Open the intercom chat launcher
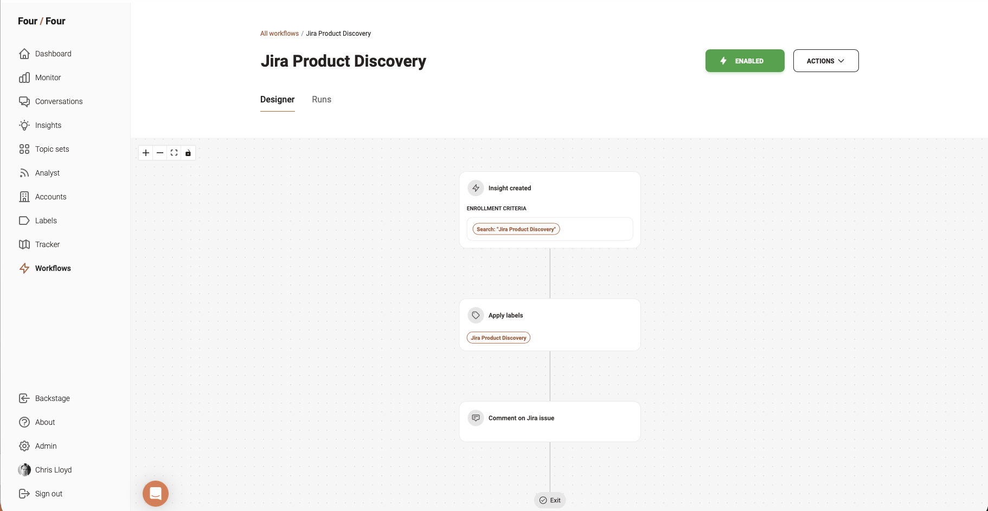 click(x=156, y=494)
